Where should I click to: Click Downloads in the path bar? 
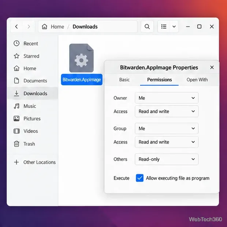point(85,27)
